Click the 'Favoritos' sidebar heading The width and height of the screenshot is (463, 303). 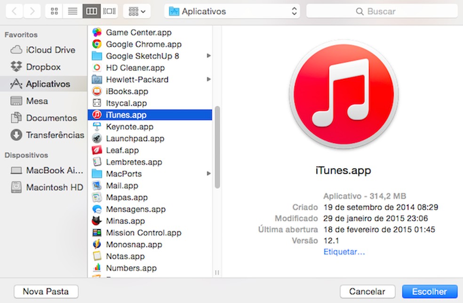pos(21,35)
